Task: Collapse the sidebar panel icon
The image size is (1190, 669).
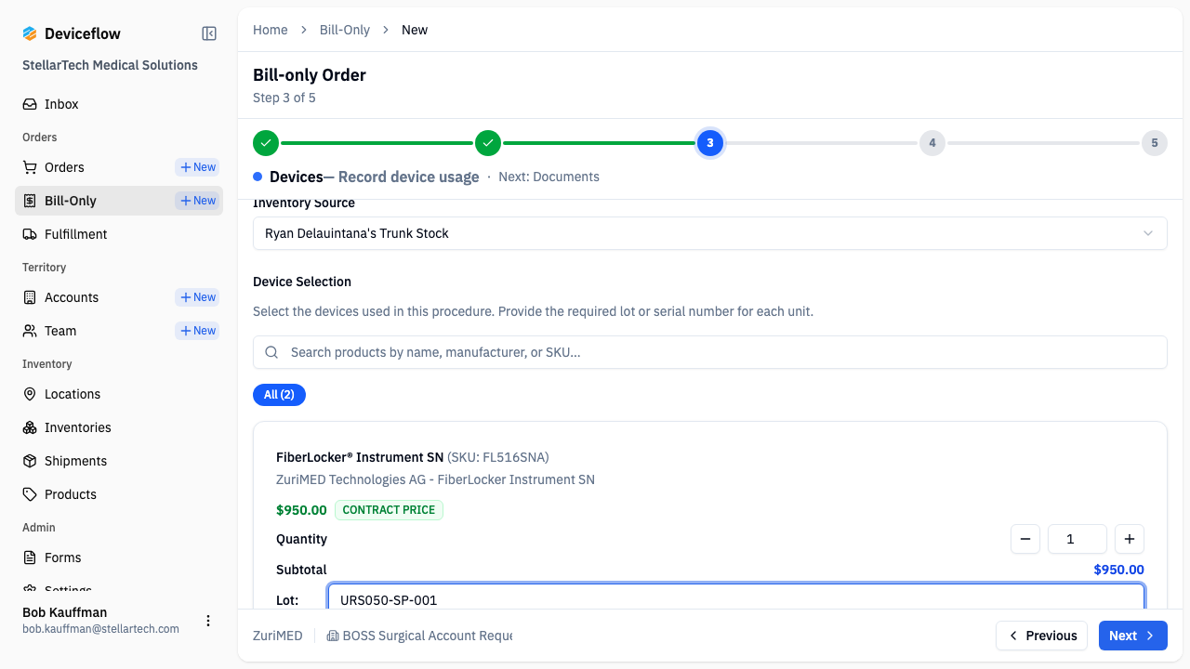Action: 209,33
